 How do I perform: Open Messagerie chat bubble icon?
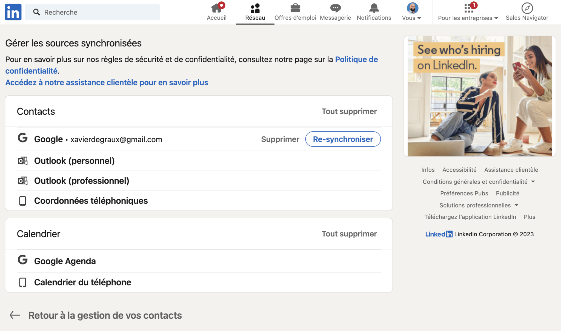tap(335, 8)
